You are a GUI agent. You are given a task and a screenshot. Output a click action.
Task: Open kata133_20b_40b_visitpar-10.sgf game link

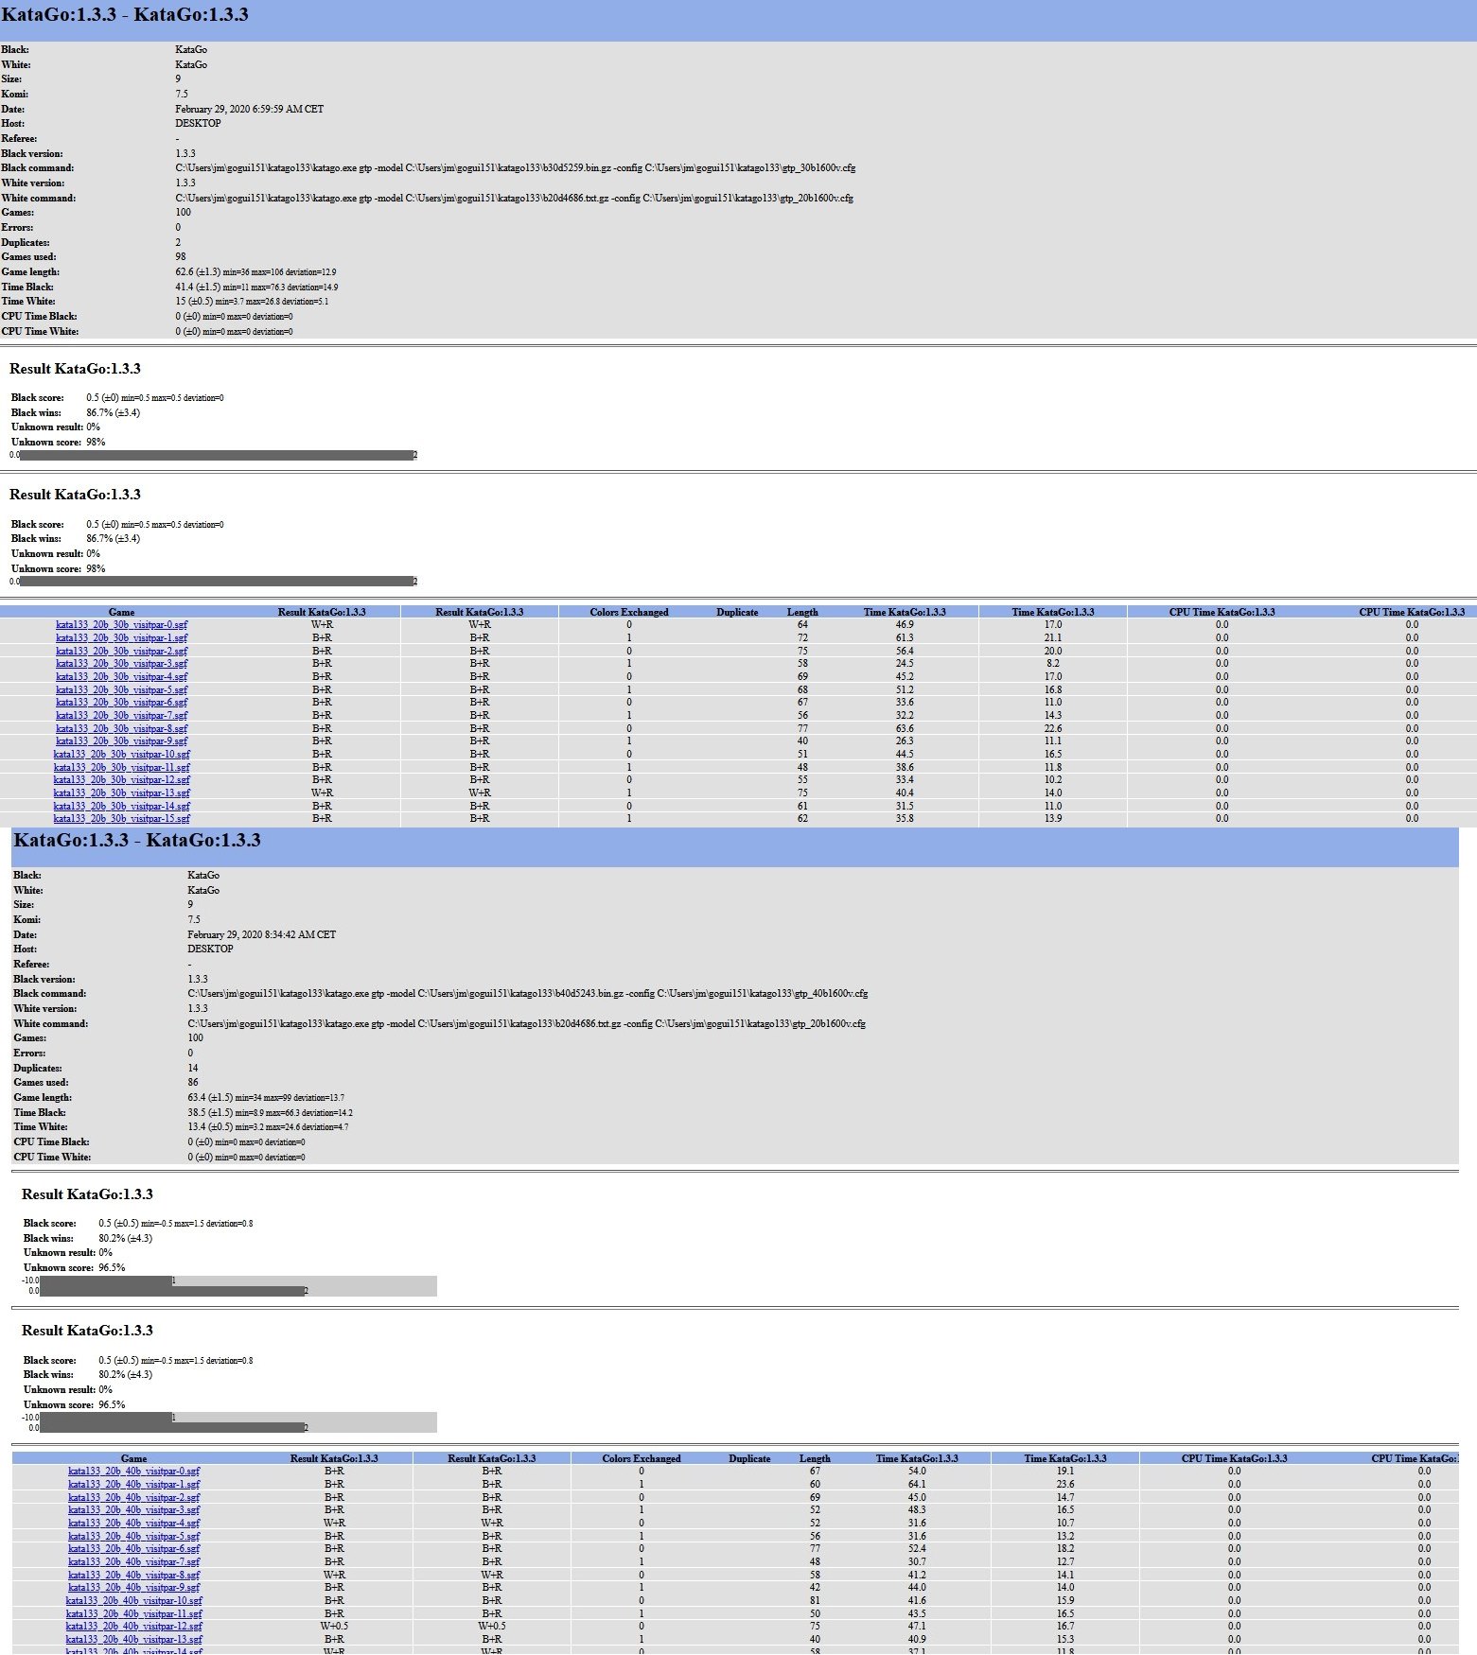[x=133, y=1601]
